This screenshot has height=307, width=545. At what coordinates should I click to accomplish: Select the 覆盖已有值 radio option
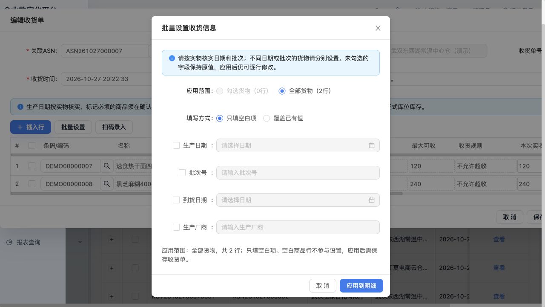[267, 118]
